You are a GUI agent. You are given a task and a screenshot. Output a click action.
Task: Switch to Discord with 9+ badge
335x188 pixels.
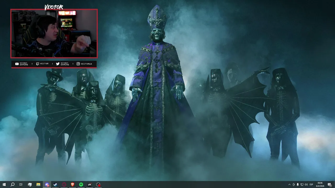pyautogui.click(x=47, y=185)
